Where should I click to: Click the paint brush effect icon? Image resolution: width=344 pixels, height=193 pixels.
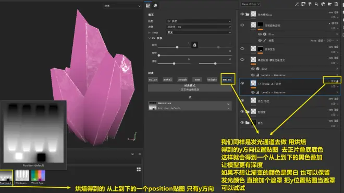[265, 41]
